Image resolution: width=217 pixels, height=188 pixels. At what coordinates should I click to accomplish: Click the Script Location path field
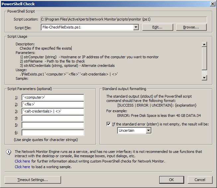[x=124, y=20]
